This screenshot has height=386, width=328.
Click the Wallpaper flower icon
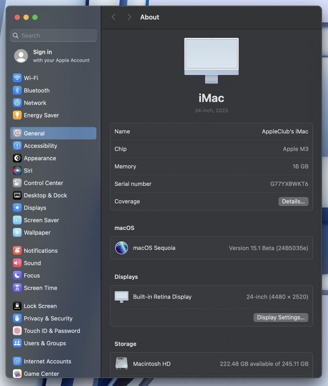(x=17, y=233)
